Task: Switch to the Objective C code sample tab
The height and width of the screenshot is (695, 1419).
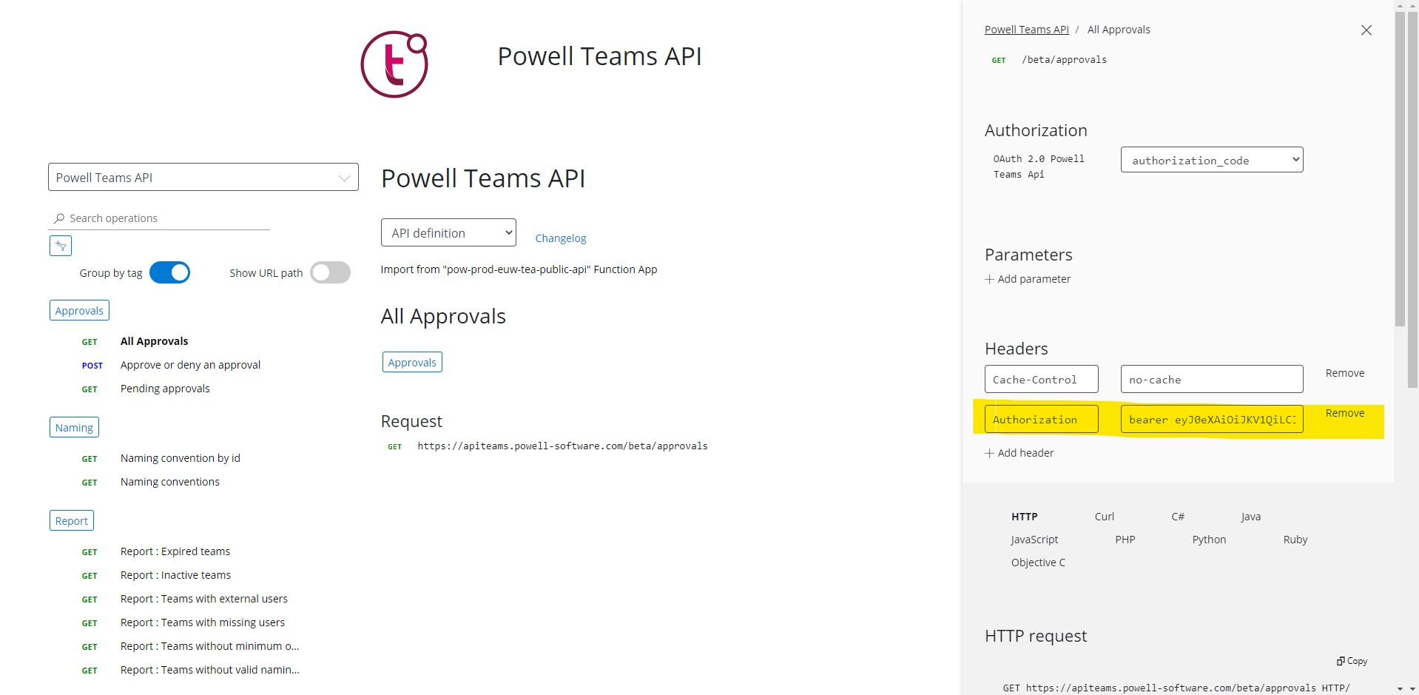Action: click(x=1038, y=563)
